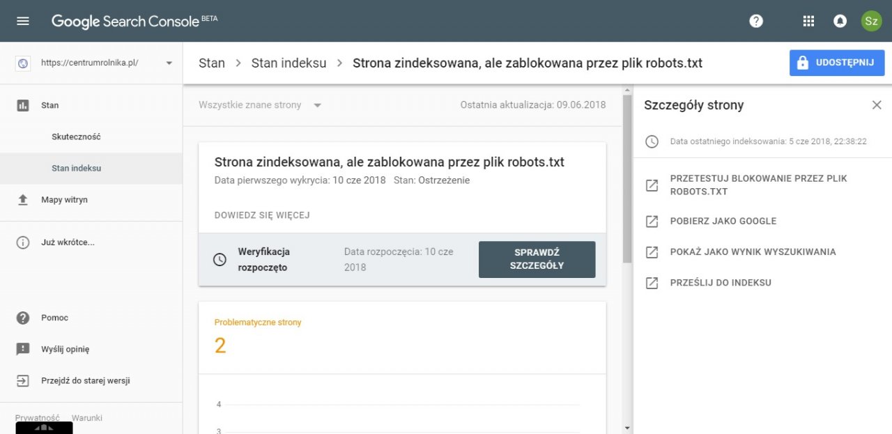
Task: Click the Problematyczne strony count 2
Action: click(220, 346)
